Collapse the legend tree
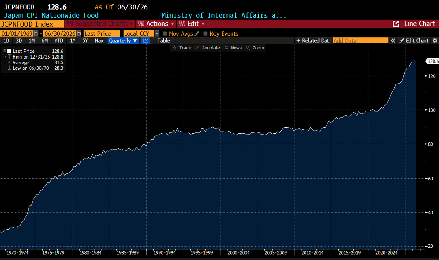The width and height of the screenshot is (439, 260). [x=5, y=51]
